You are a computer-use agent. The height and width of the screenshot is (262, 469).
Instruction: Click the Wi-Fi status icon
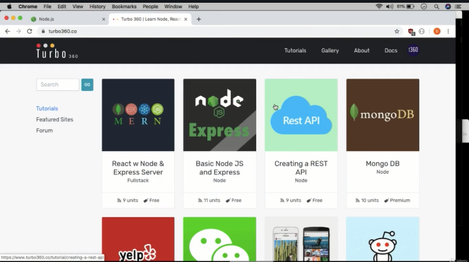[x=379, y=6]
